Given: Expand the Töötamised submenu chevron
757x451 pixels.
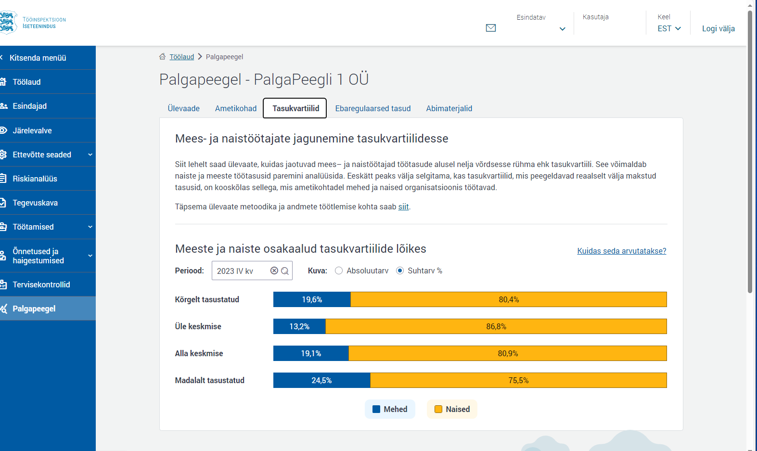Looking at the screenshot, I should tap(90, 227).
